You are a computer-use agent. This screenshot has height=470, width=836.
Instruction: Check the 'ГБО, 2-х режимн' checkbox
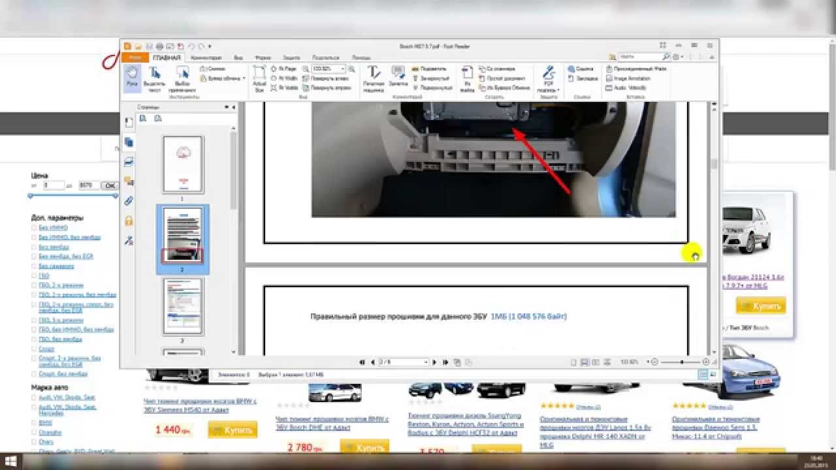pyautogui.click(x=34, y=285)
